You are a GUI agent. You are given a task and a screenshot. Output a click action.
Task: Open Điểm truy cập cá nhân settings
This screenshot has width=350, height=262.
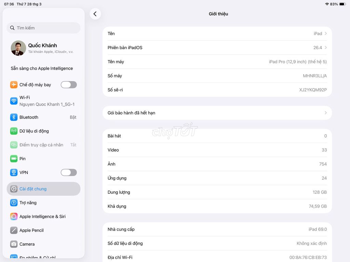[14, 145]
